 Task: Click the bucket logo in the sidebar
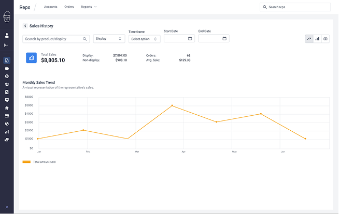point(7,17)
